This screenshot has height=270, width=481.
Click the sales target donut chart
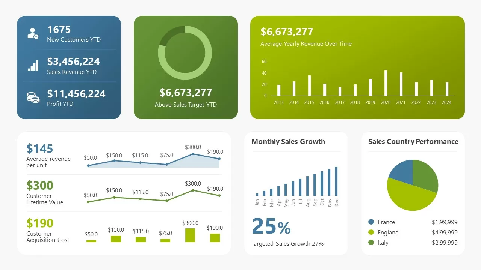coord(185,53)
